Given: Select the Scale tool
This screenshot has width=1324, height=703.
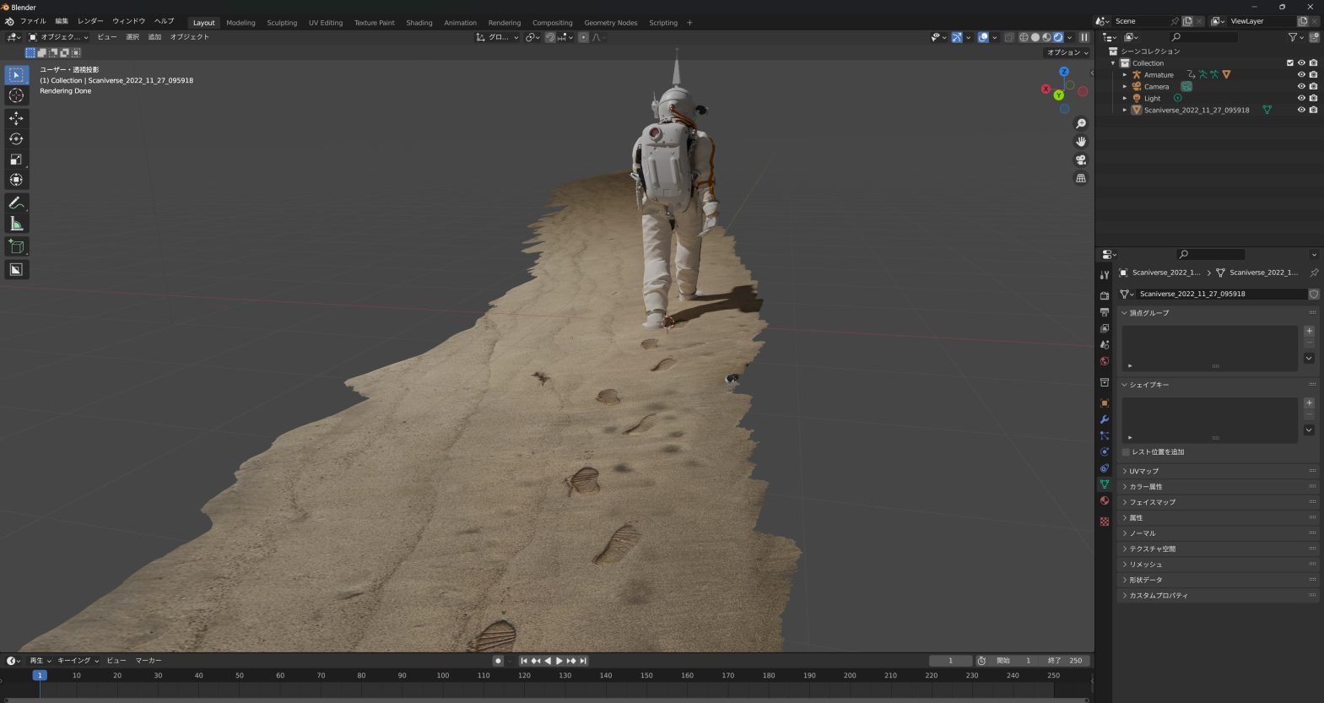Looking at the screenshot, I should [16, 160].
